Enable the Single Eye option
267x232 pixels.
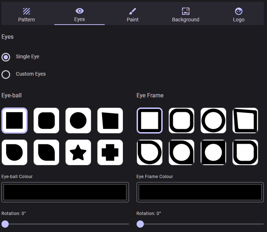(6, 57)
